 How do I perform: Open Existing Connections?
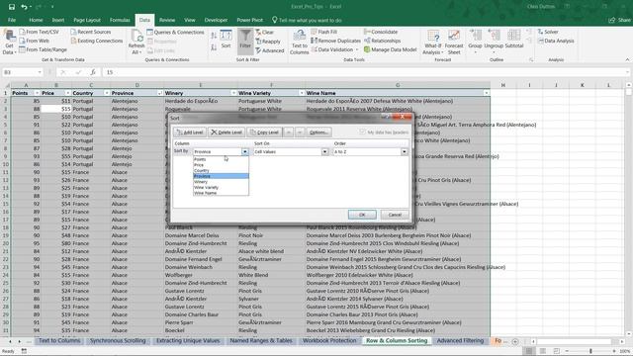[x=97, y=41]
